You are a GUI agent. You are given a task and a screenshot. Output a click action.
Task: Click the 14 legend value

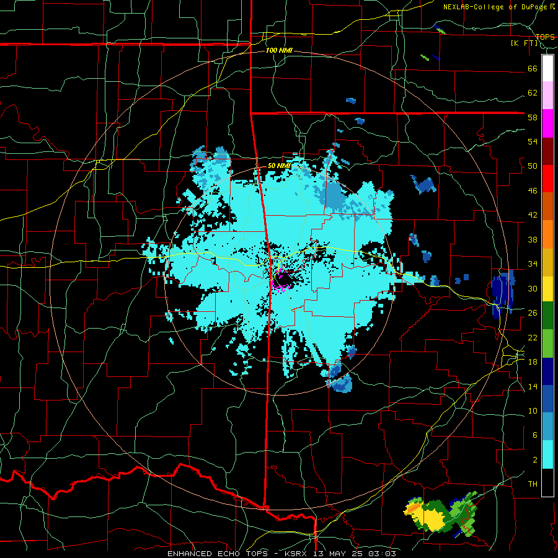point(533,386)
